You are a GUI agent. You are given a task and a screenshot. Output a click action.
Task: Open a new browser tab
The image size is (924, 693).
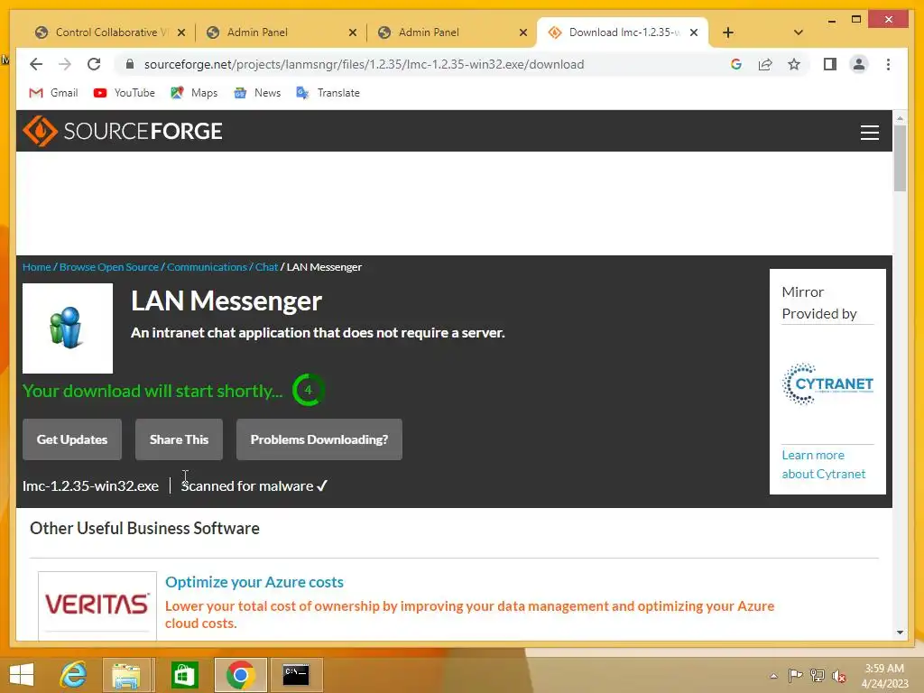click(x=728, y=32)
